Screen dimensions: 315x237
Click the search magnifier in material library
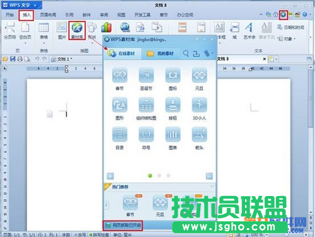pos(186,54)
